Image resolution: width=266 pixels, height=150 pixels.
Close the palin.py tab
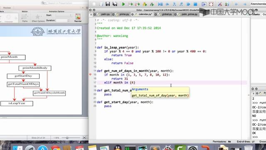(95, 15)
